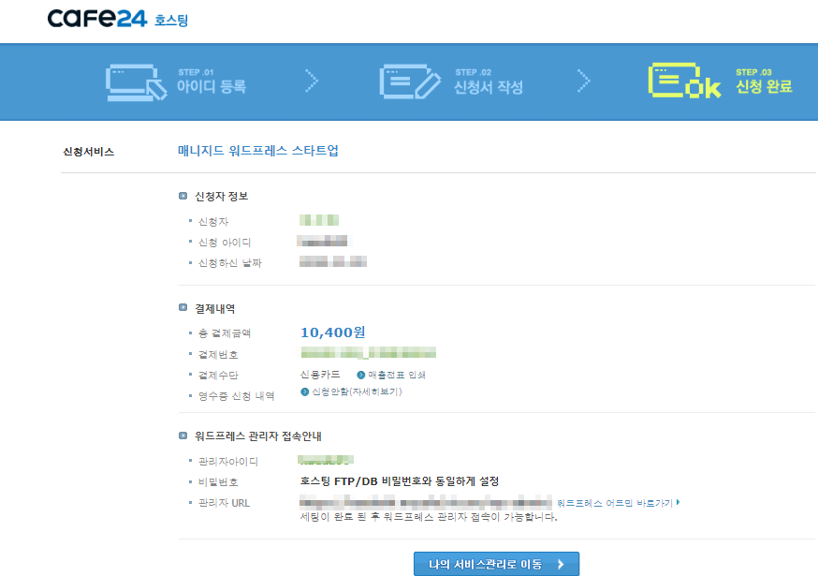The image size is (818, 576).
Task: Click the bullet icon beside 결제내역
Action: pos(183,307)
